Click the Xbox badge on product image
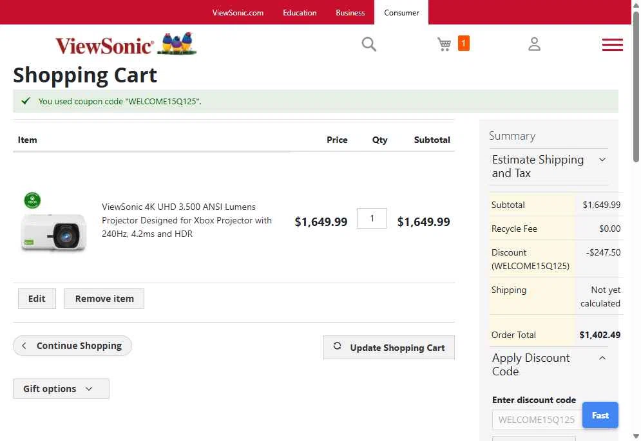This screenshot has height=441, width=641. [32, 200]
